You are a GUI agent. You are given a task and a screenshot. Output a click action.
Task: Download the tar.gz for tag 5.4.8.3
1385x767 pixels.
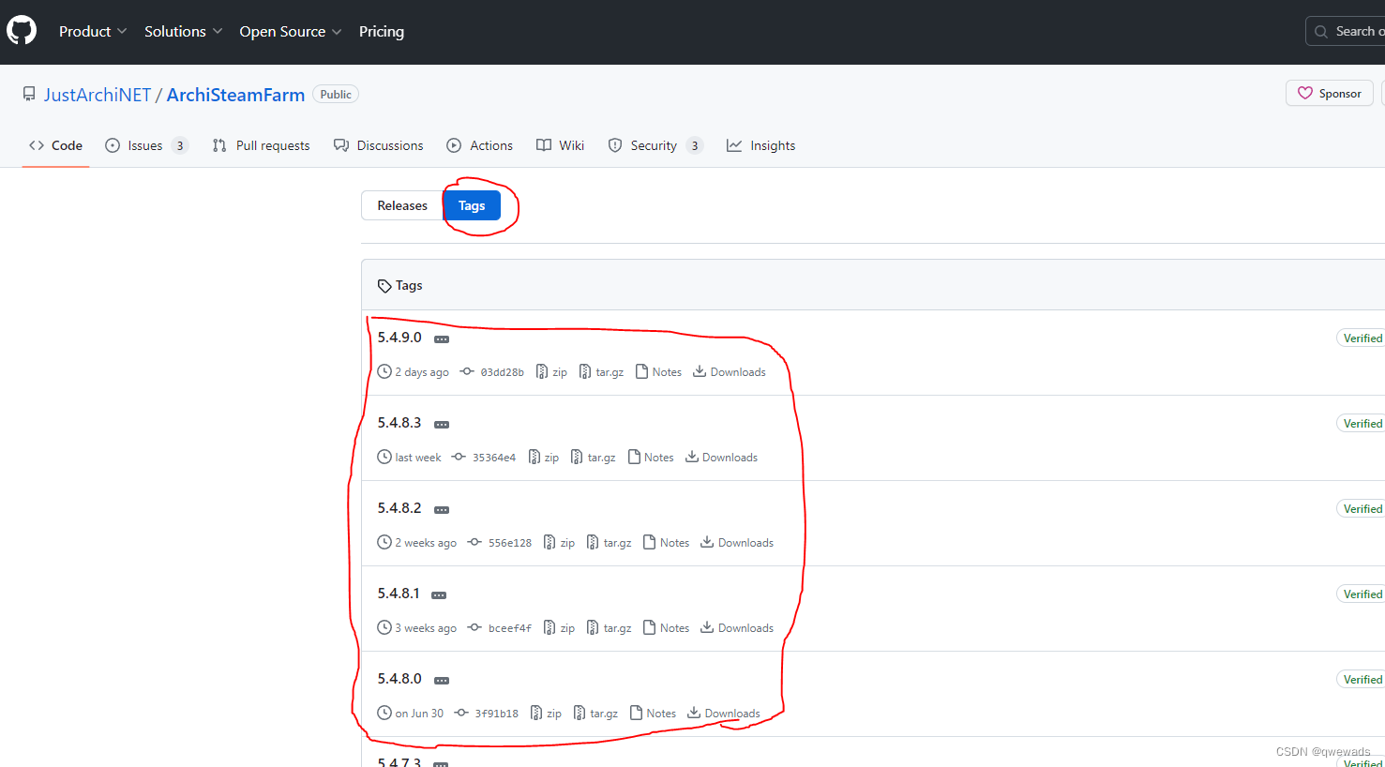click(x=594, y=458)
